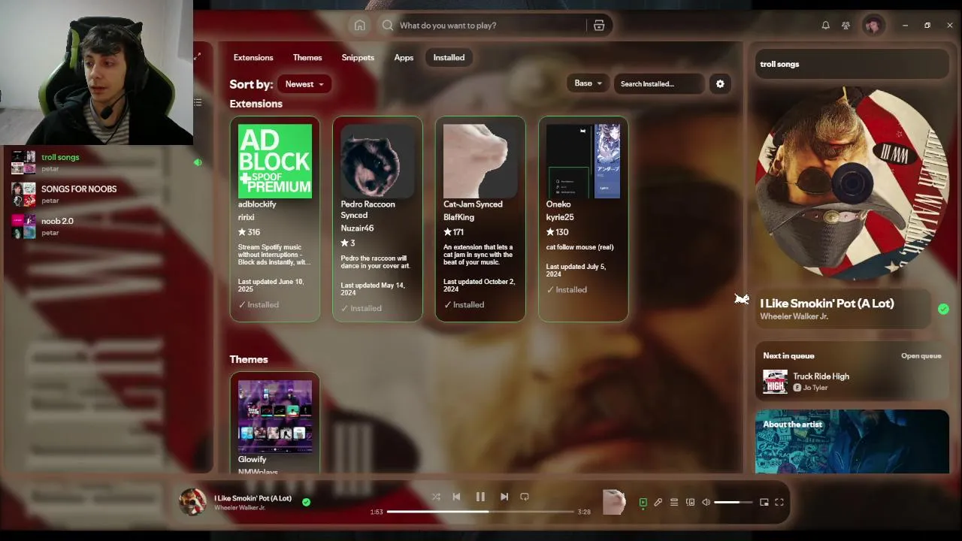Skip to the previous track

(456, 497)
